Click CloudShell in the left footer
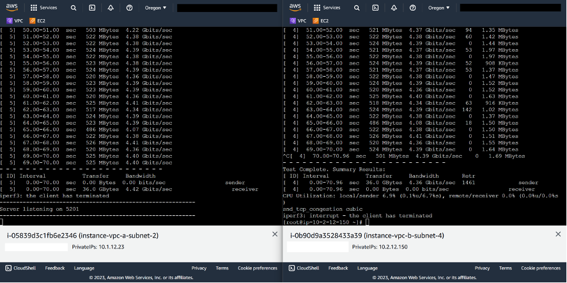This screenshot has height=283, width=567. (20, 268)
